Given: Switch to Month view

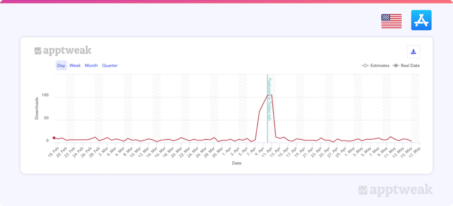Looking at the screenshot, I should tap(91, 66).
